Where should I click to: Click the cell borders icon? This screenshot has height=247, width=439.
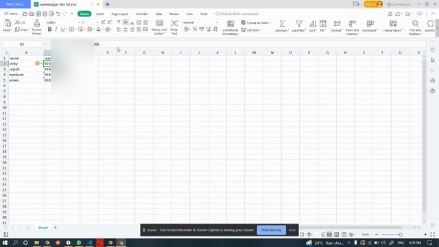(71, 29)
